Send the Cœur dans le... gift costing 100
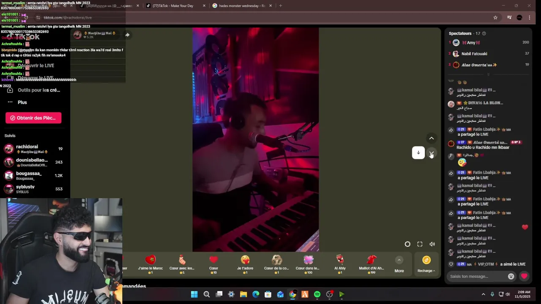This screenshot has height=304, width=541. tap(308, 264)
